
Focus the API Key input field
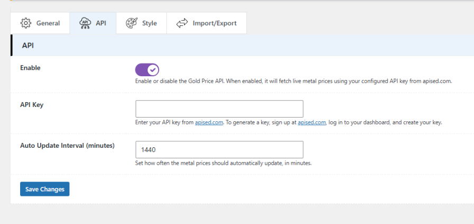point(219,109)
